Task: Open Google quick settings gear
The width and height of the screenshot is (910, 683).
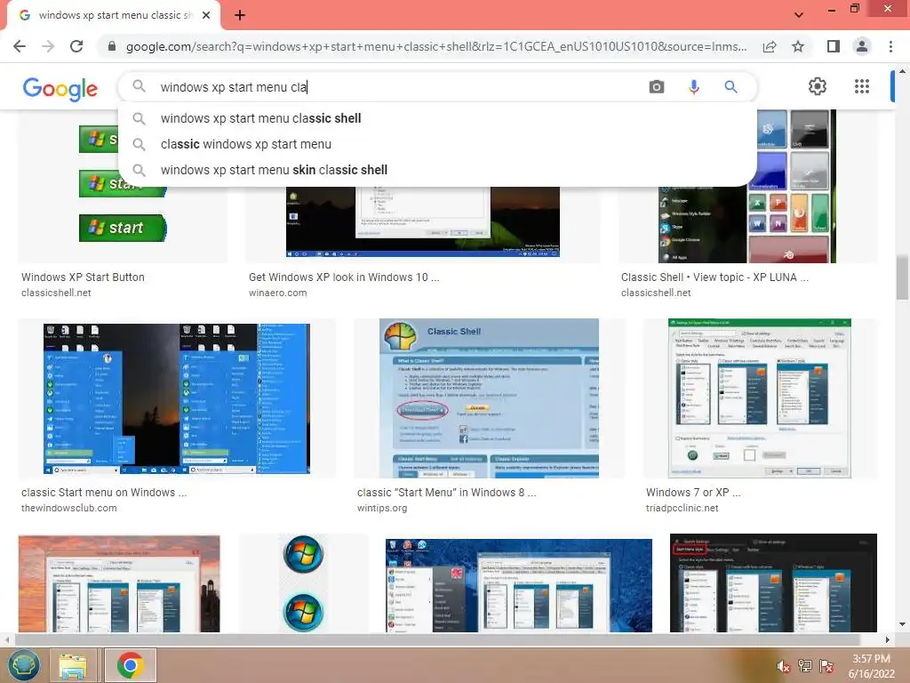Action: [x=818, y=86]
